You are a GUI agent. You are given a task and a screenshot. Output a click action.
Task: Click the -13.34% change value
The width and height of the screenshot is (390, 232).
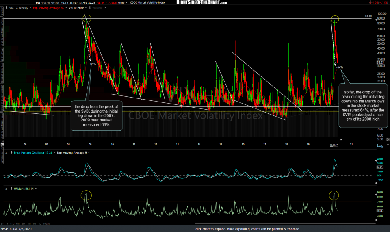pos(111,3)
